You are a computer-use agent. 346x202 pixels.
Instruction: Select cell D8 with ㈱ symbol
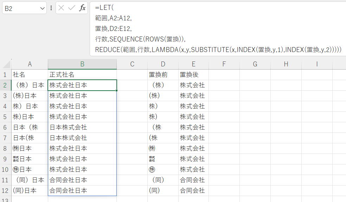coord(163,148)
